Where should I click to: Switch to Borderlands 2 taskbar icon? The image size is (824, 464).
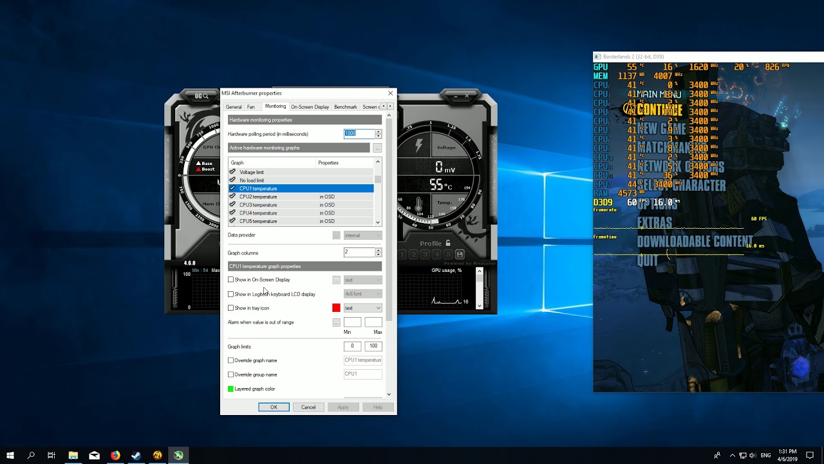158,455
